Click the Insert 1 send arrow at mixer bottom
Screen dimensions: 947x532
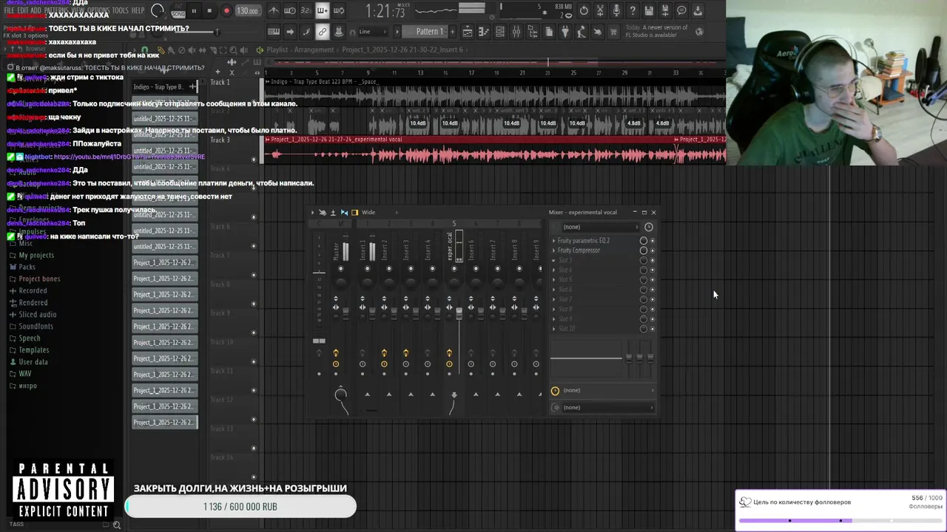(367, 395)
